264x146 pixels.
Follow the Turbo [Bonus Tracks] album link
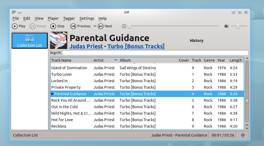pos(136,46)
